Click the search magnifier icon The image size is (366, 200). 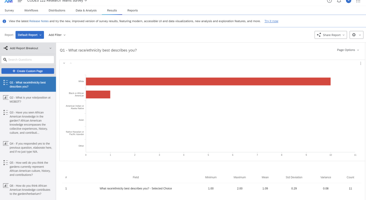point(5,60)
